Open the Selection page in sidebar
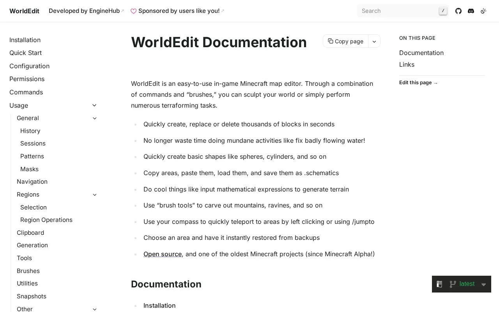This screenshot has width=499, height=312. point(33,207)
